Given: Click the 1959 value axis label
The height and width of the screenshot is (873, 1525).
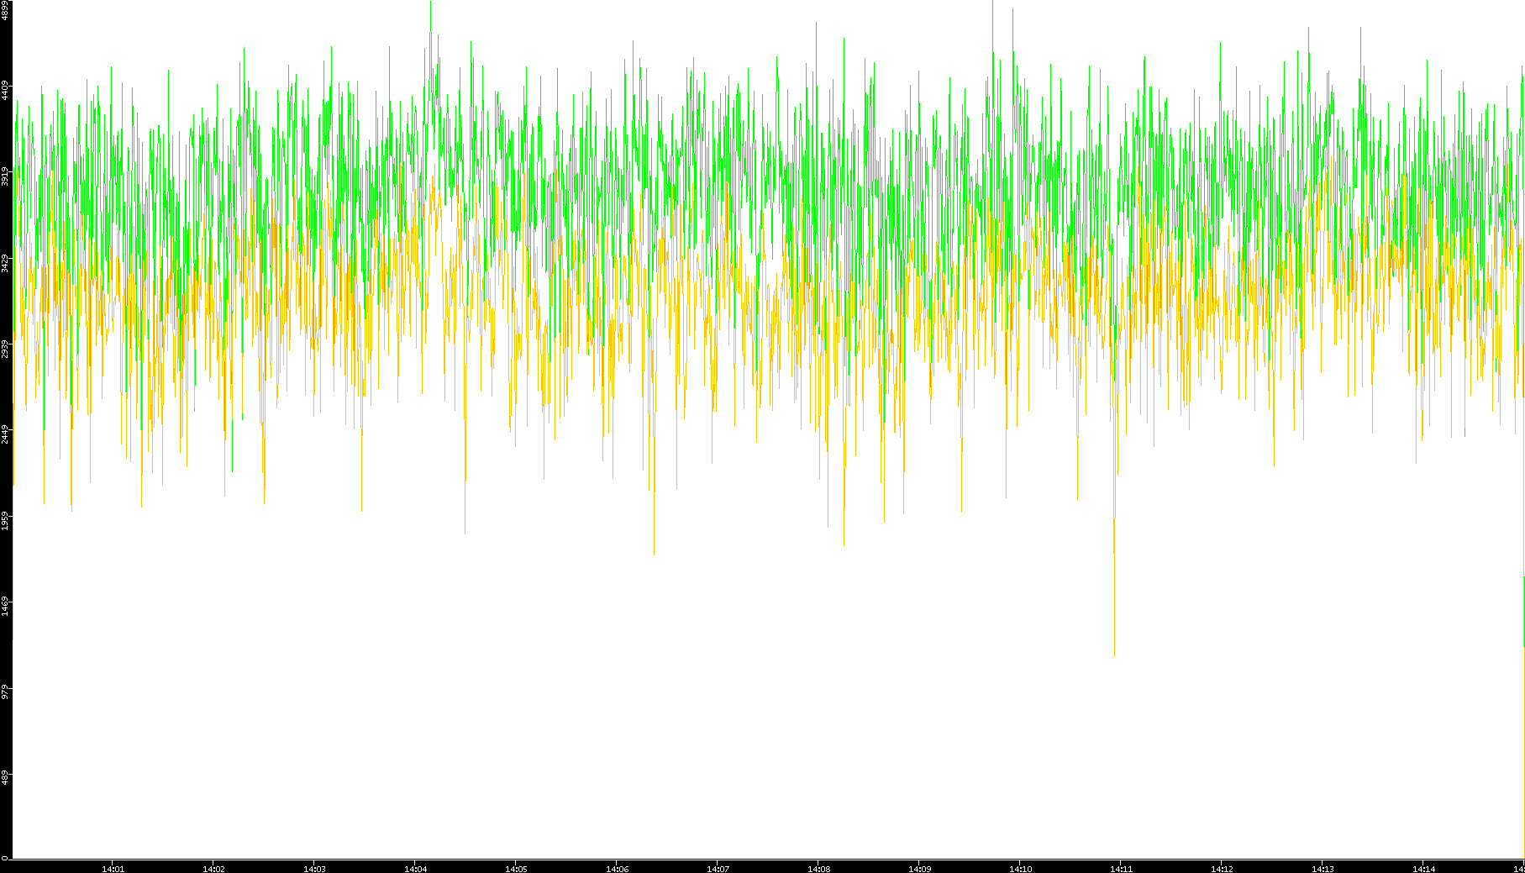Looking at the screenshot, I should 5,520.
